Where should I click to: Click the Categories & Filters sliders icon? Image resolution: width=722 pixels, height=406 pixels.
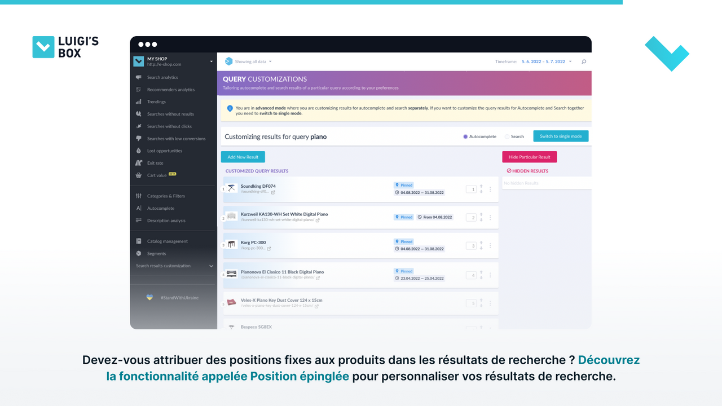[x=139, y=196]
